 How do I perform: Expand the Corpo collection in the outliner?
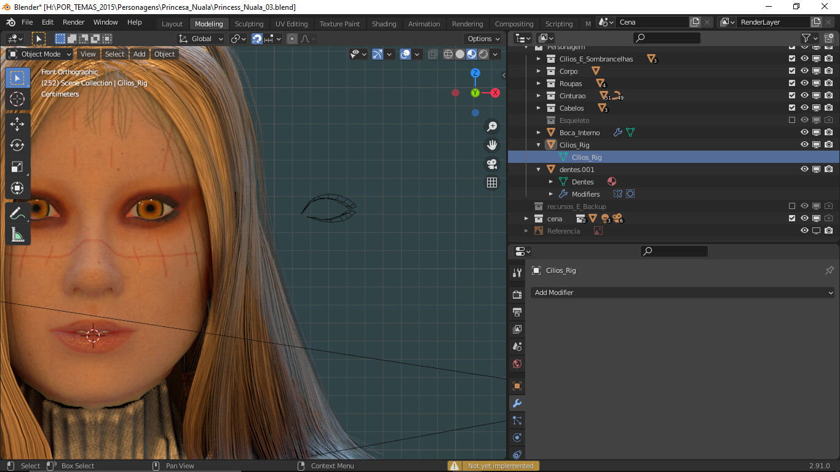[539, 71]
